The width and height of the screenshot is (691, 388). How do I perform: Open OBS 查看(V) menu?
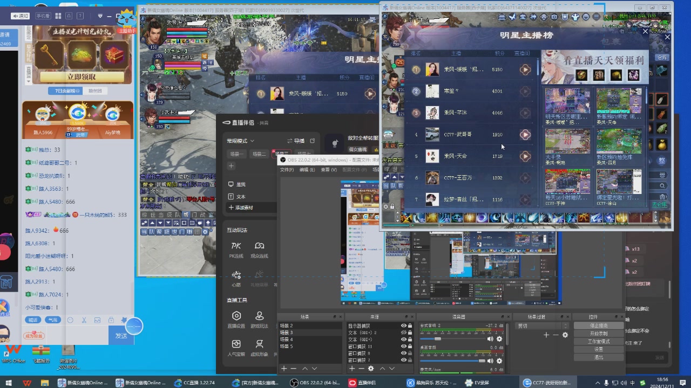point(329,170)
